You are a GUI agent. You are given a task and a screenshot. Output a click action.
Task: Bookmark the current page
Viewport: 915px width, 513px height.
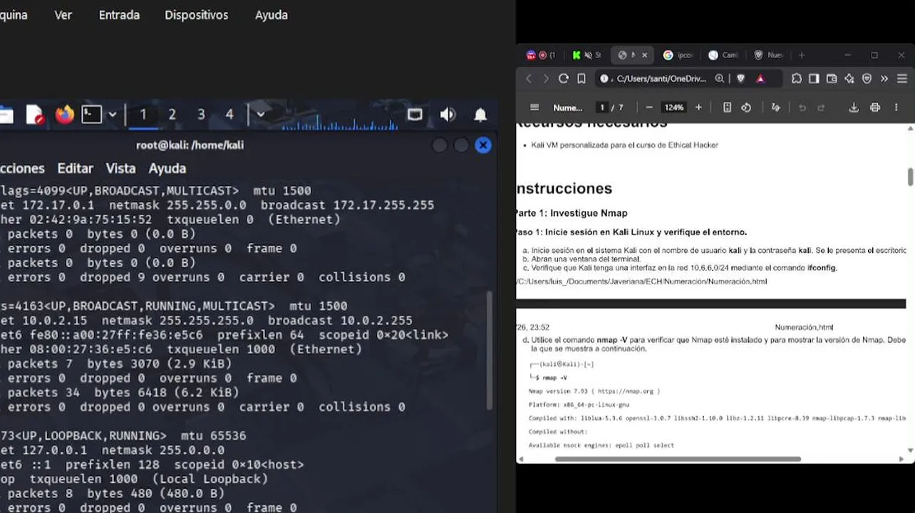[x=581, y=78]
